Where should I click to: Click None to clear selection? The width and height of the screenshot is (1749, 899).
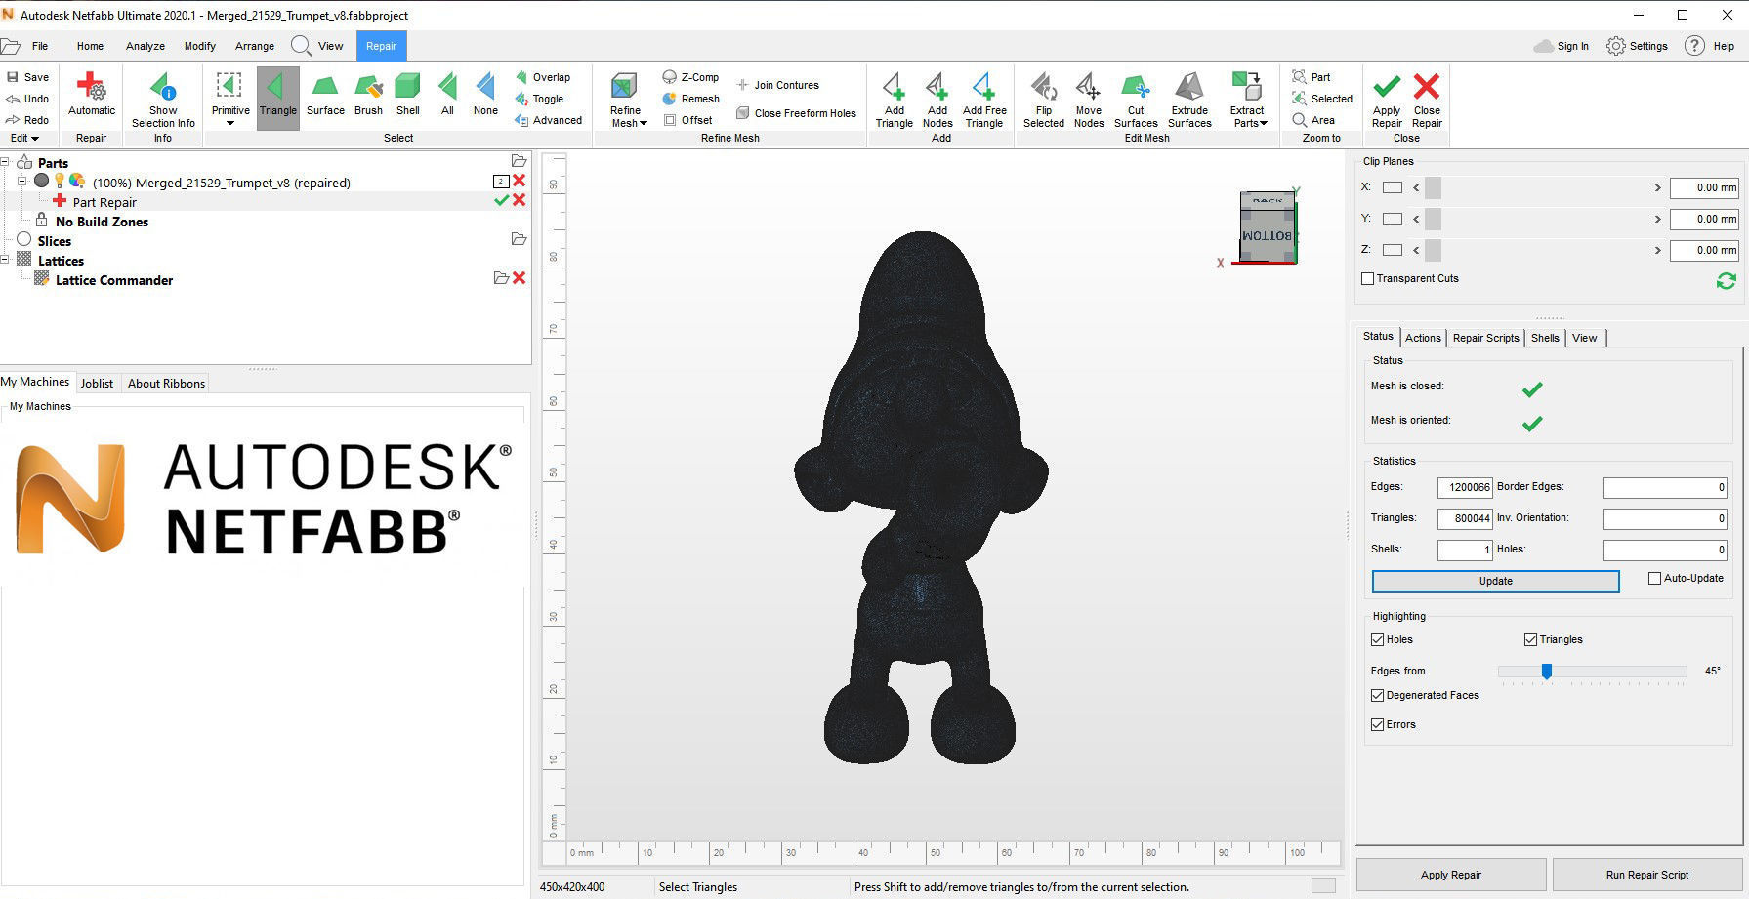tap(485, 96)
